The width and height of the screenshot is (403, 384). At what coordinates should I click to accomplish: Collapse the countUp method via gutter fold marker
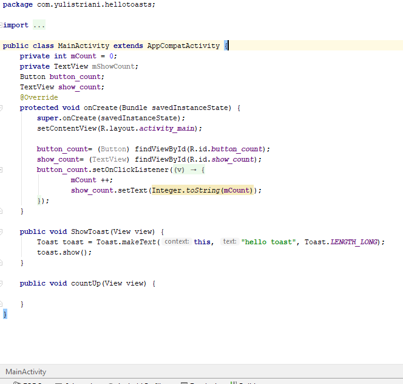tap(1, 283)
